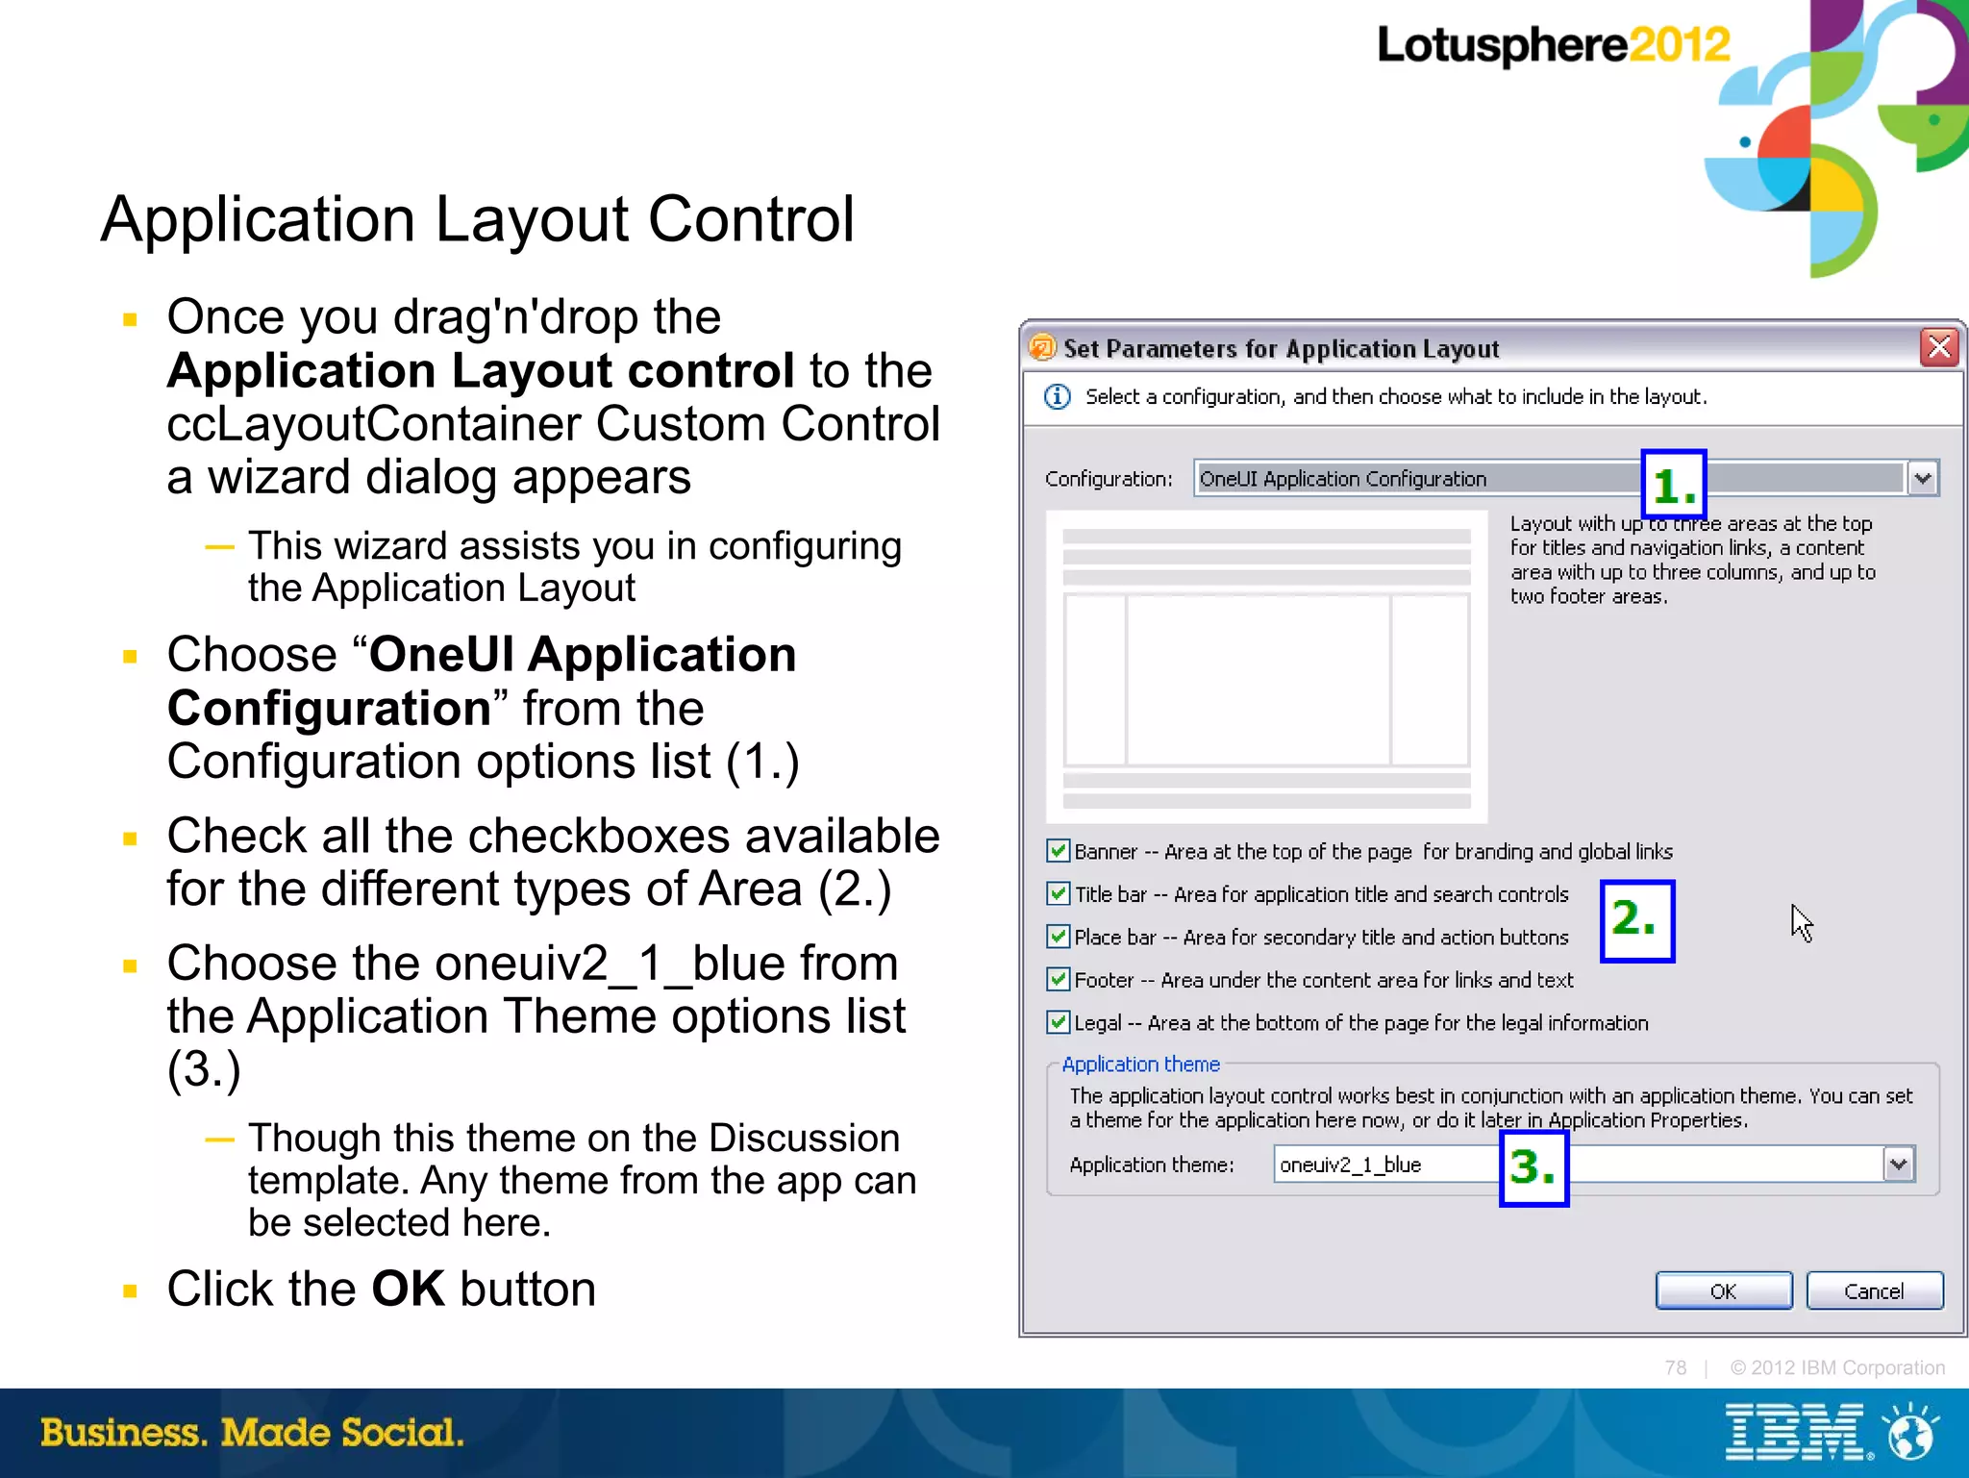1969x1478 pixels.
Task: Click the OK button
Action: (x=1723, y=1291)
